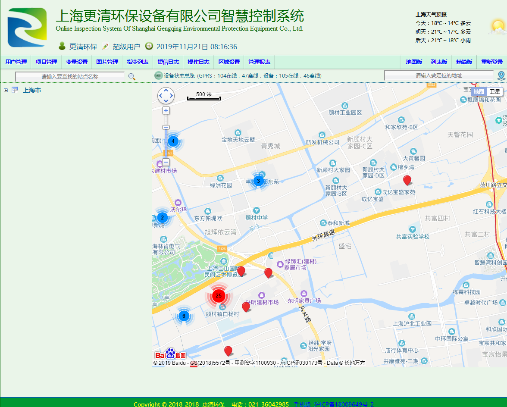Viewport: 507px width, 407px height.
Task: Click the blue cluster marker labeled 4
Action: point(173,141)
